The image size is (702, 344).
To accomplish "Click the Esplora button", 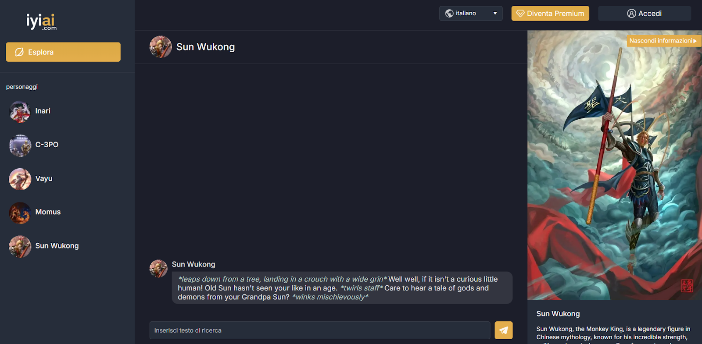I will [63, 52].
